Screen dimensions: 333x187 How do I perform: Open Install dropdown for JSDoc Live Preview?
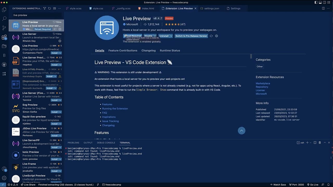pyautogui.click(x=60, y=136)
